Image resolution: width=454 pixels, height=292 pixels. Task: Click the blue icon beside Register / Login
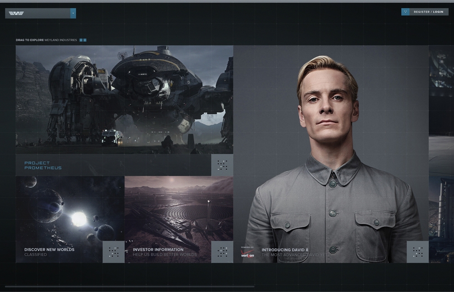click(x=405, y=12)
